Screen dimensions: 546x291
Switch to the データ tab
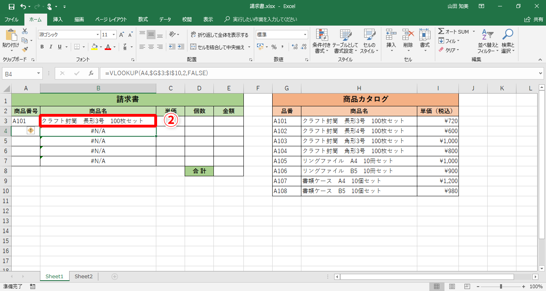pyautogui.click(x=165, y=19)
